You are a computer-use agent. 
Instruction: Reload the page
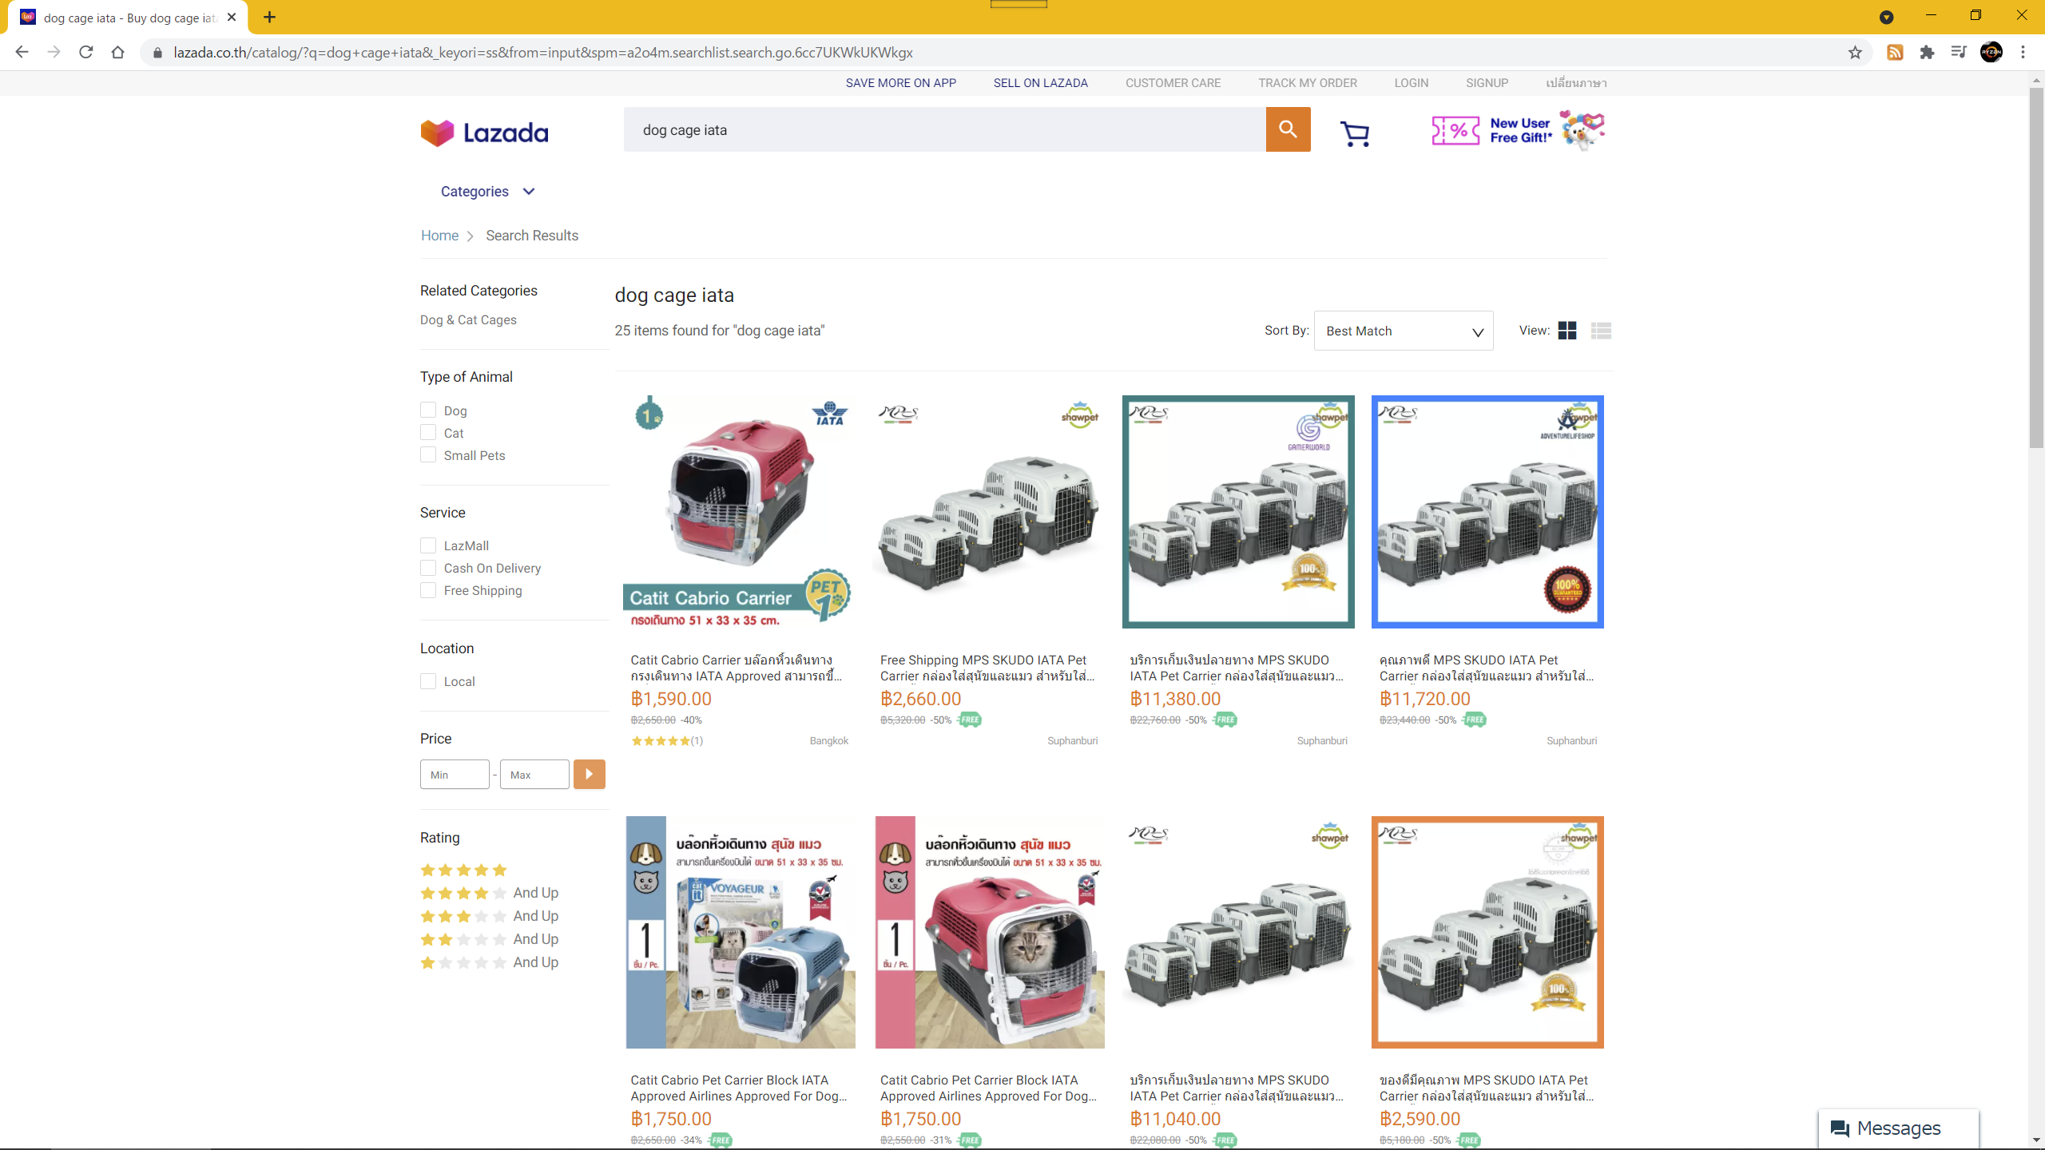[x=86, y=52]
